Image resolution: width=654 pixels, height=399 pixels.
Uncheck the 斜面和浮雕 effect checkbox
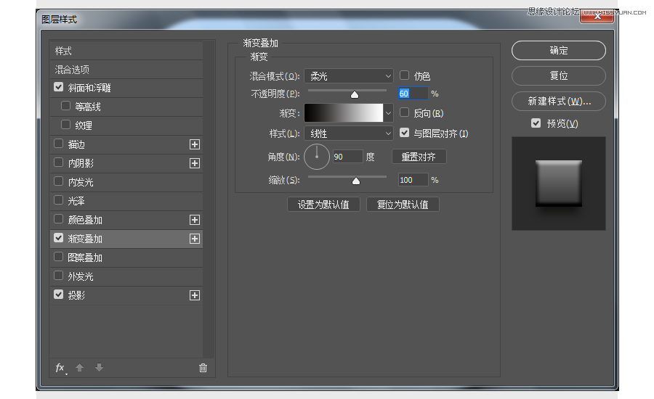(x=58, y=87)
